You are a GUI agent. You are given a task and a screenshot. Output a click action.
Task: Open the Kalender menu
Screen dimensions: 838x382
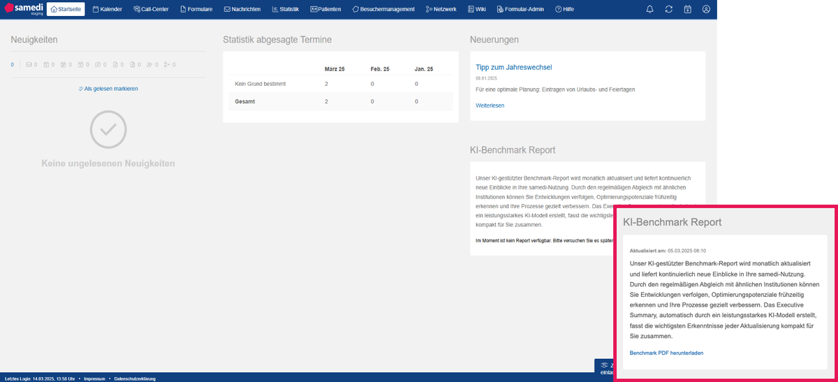click(107, 9)
